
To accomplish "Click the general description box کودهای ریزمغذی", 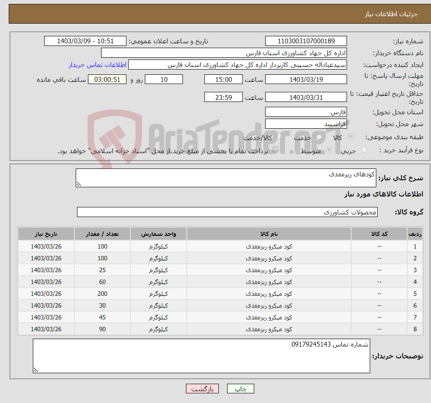I will click(226, 178).
